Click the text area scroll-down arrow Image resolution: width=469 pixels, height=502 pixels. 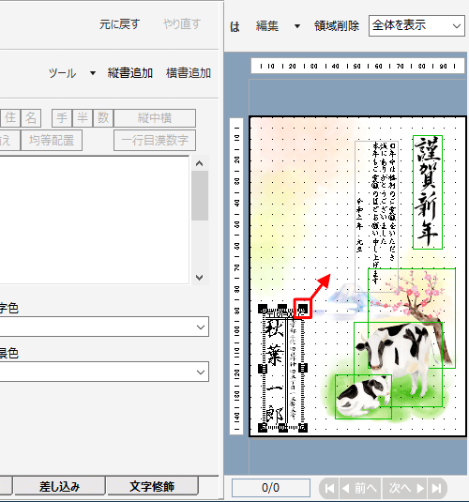click(x=199, y=277)
